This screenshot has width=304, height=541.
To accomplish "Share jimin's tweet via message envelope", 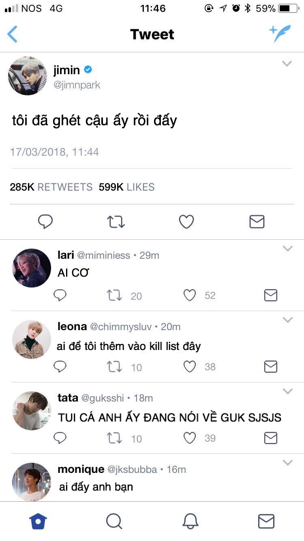I will [x=257, y=222].
